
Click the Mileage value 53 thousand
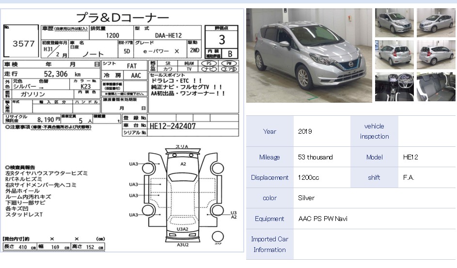(315, 158)
